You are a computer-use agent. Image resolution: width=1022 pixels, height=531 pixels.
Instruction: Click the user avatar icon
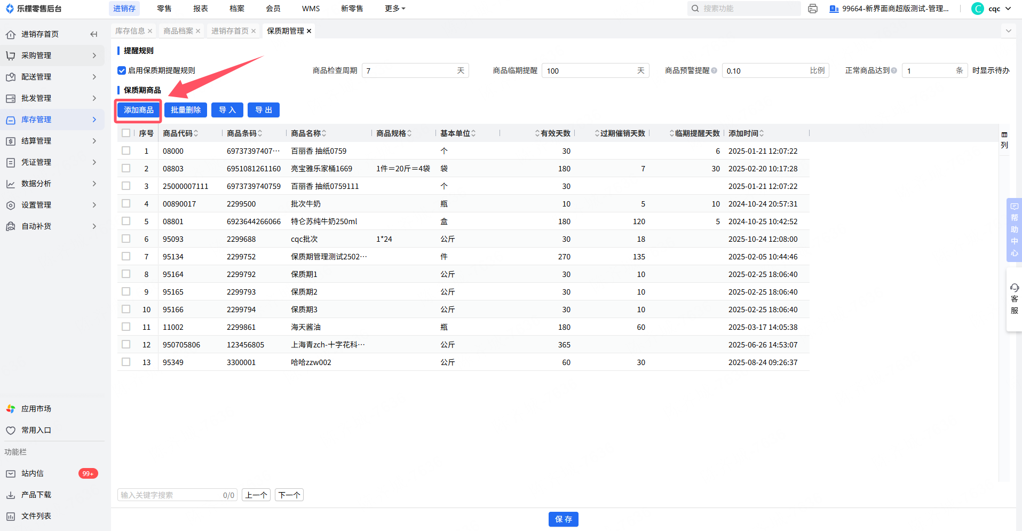click(978, 9)
